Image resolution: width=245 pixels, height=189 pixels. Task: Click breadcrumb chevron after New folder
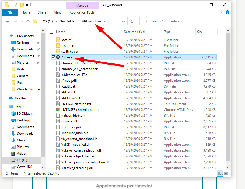pos(79,21)
